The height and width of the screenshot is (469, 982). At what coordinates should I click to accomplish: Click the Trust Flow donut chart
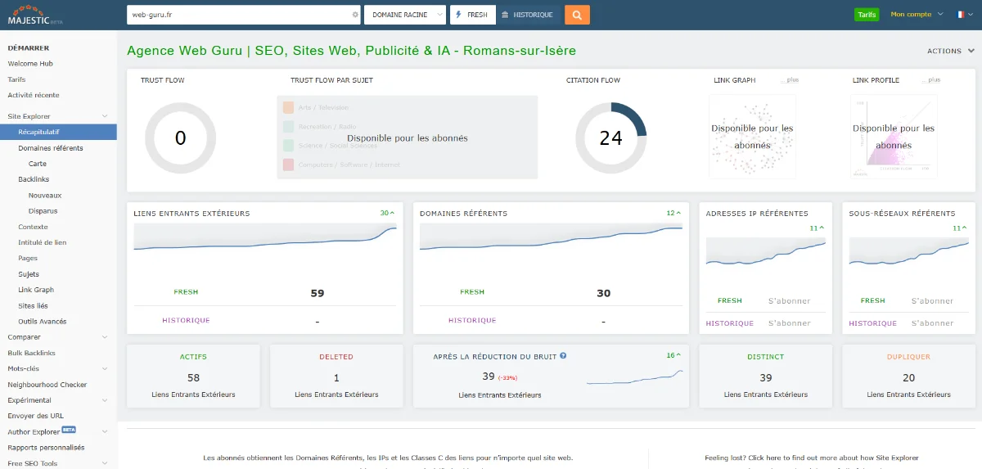click(180, 138)
